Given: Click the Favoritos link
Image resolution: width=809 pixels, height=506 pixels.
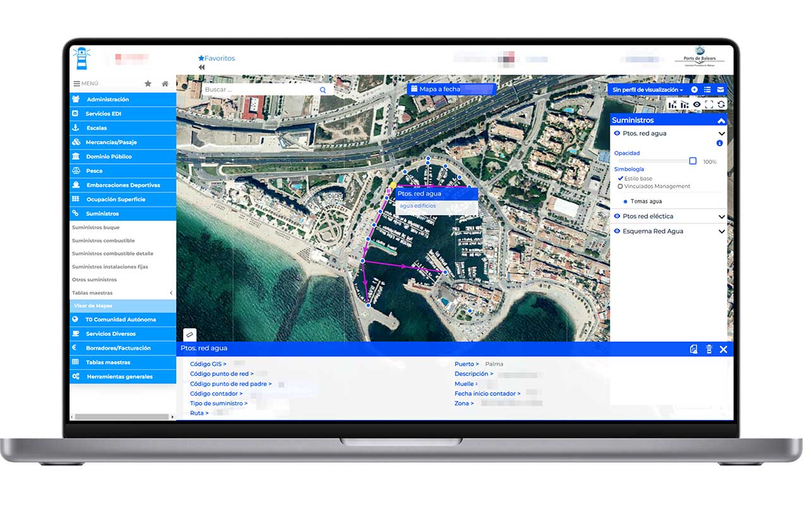Looking at the screenshot, I should click(x=216, y=58).
